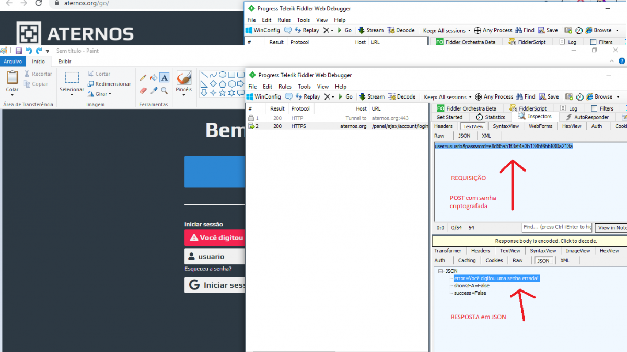Collapse the JSON root node in response tree

440,271
